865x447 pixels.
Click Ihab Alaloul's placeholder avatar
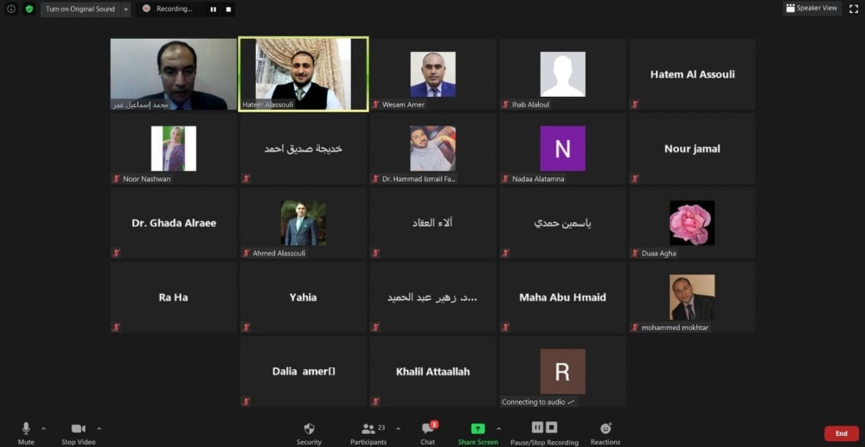click(x=563, y=74)
